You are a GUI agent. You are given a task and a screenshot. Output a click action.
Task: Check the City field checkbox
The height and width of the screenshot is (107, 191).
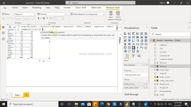pyautogui.click(x=155, y=48)
